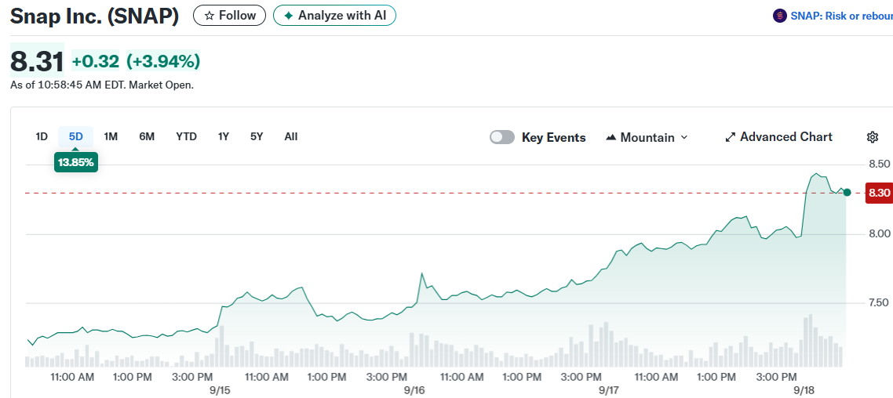Click the (+3.94%) percent change
The image size is (893, 398).
point(163,61)
